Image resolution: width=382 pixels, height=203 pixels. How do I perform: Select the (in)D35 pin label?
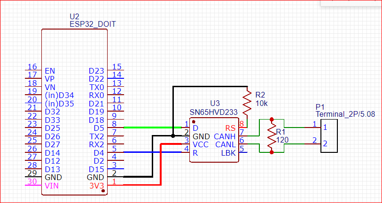(x=60, y=104)
